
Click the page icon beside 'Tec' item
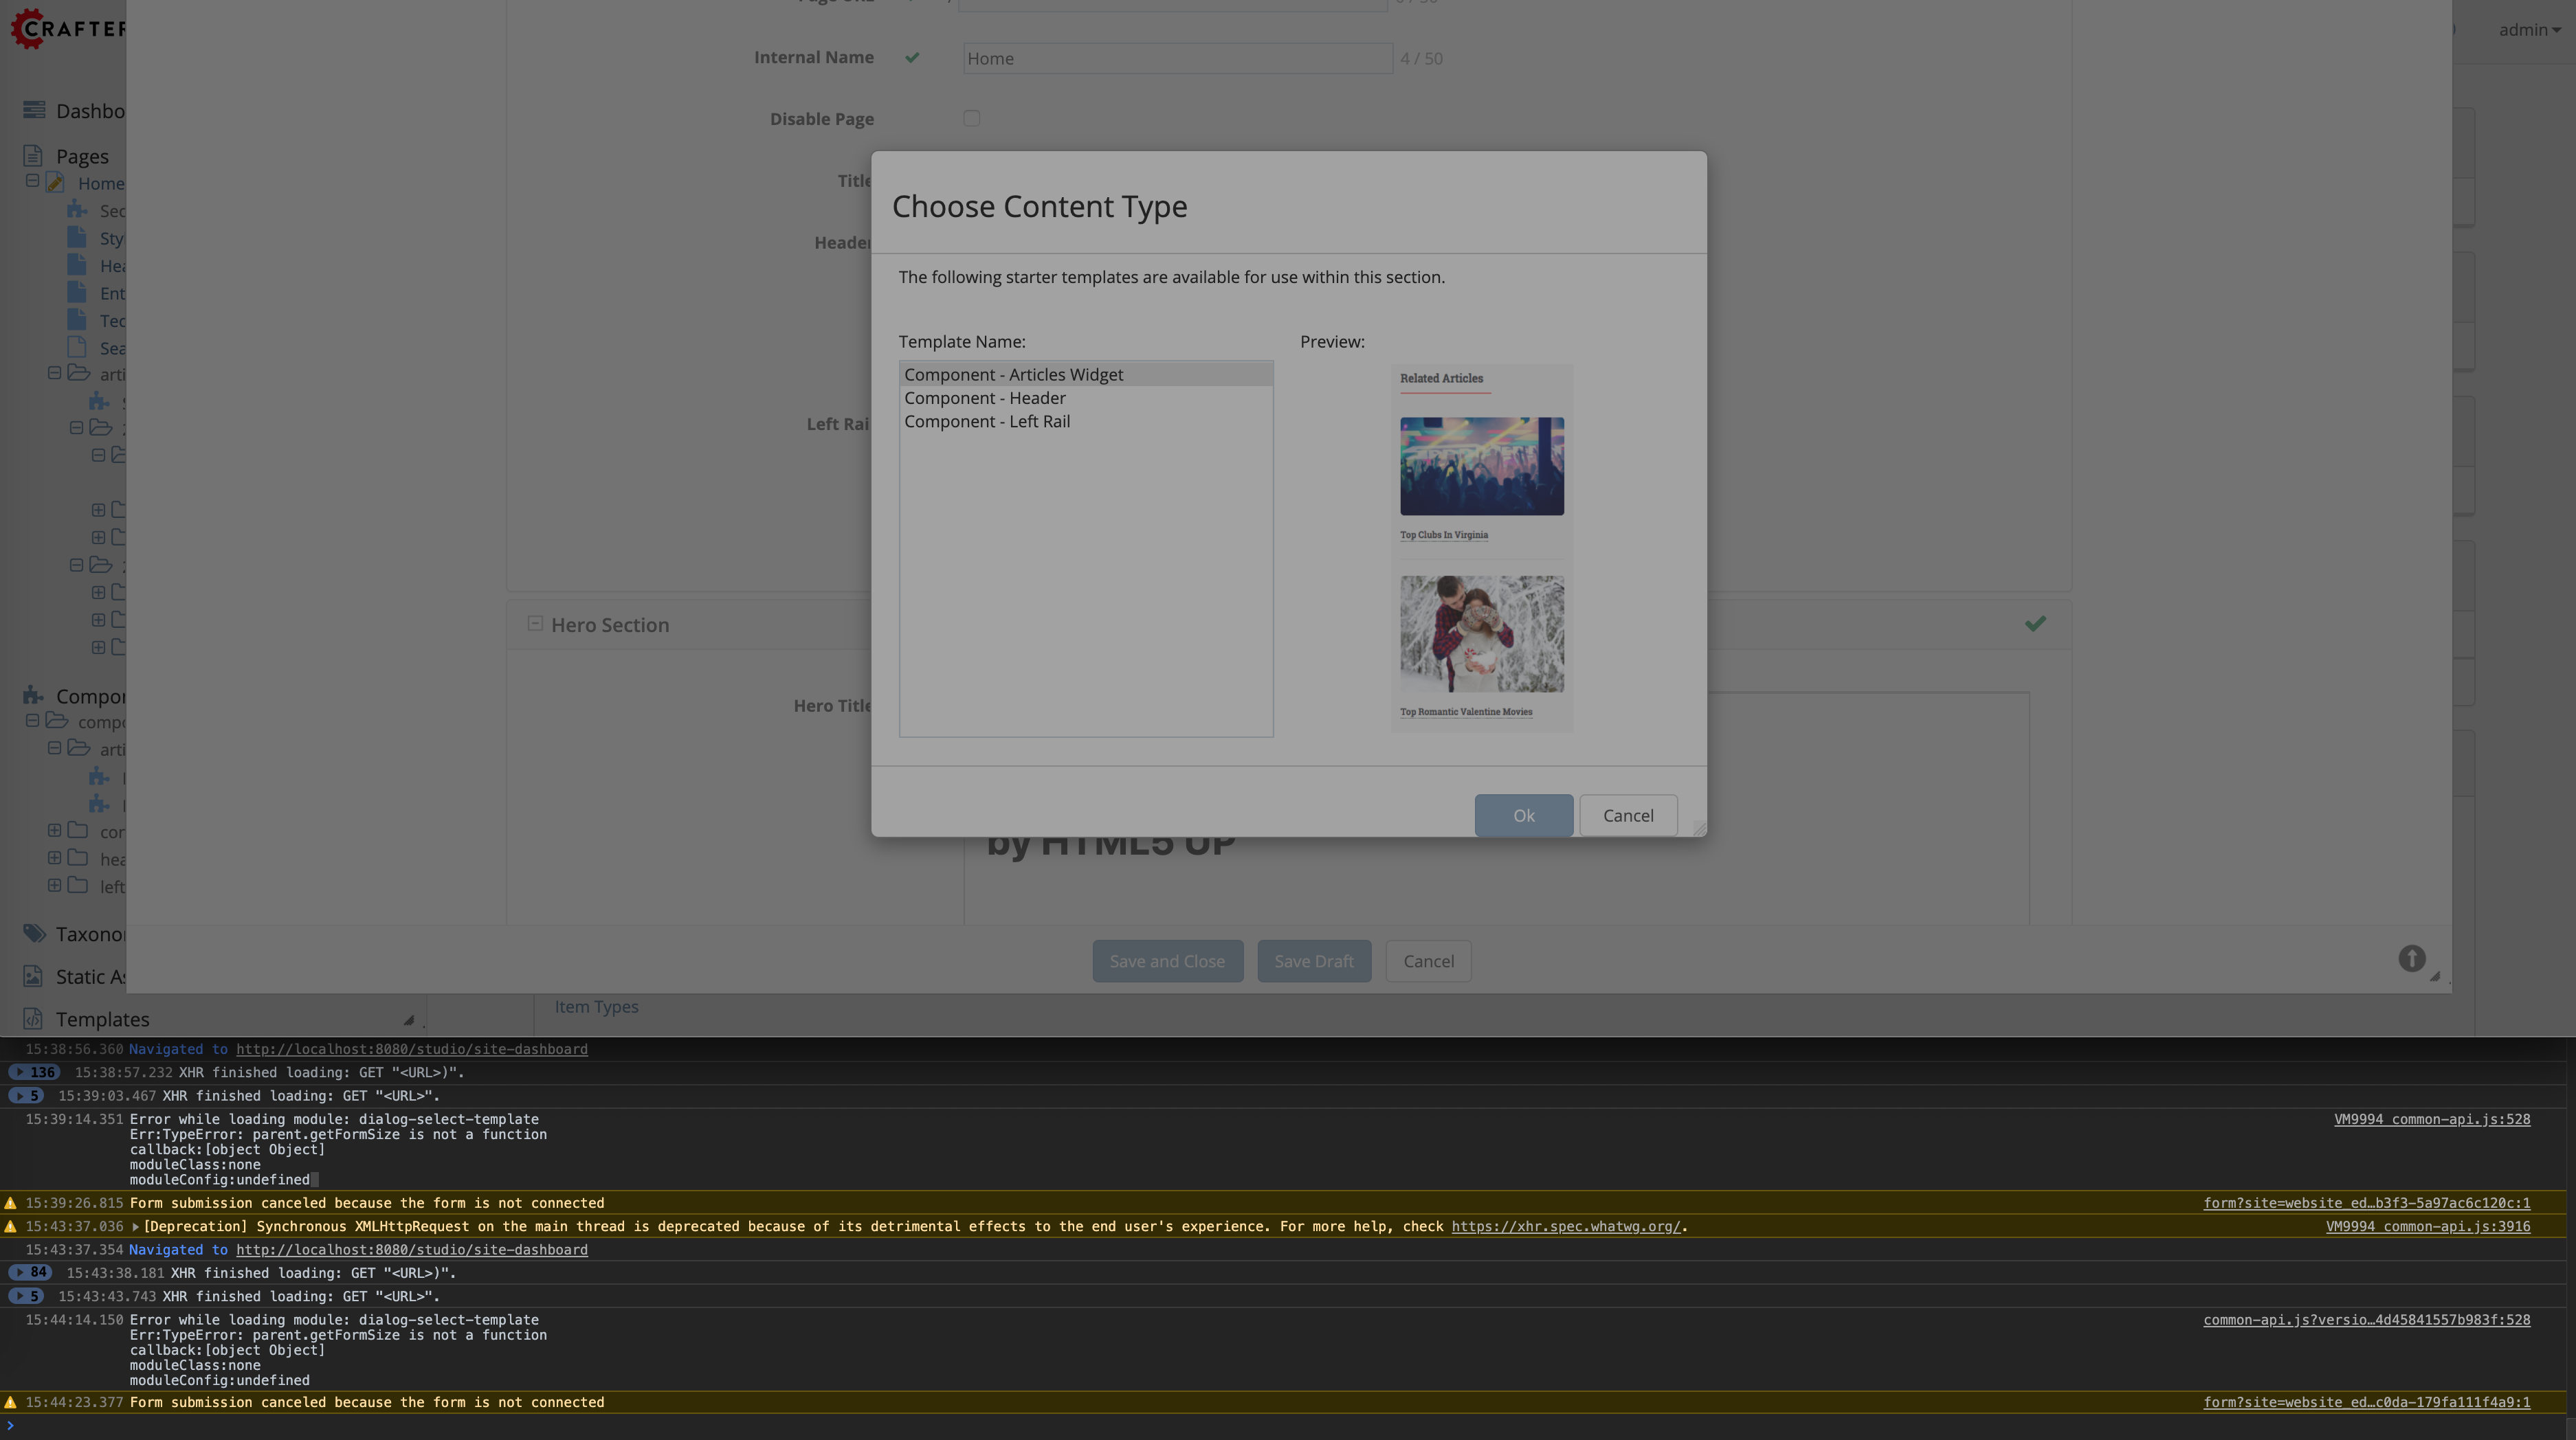[77, 319]
